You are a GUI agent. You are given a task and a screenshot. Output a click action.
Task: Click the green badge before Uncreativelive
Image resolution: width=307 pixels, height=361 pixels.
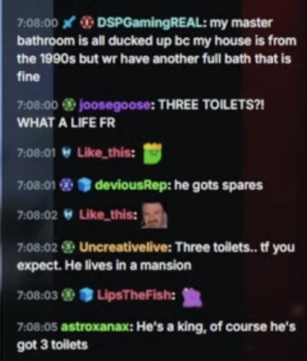[69, 247]
